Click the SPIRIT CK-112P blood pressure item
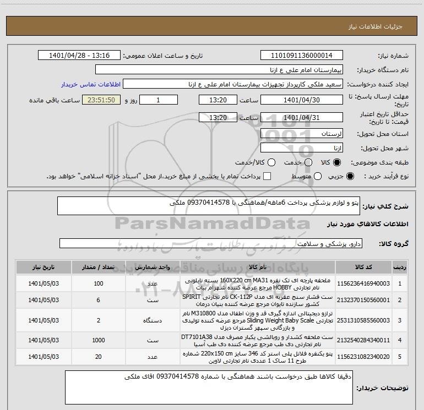 [258, 300]
